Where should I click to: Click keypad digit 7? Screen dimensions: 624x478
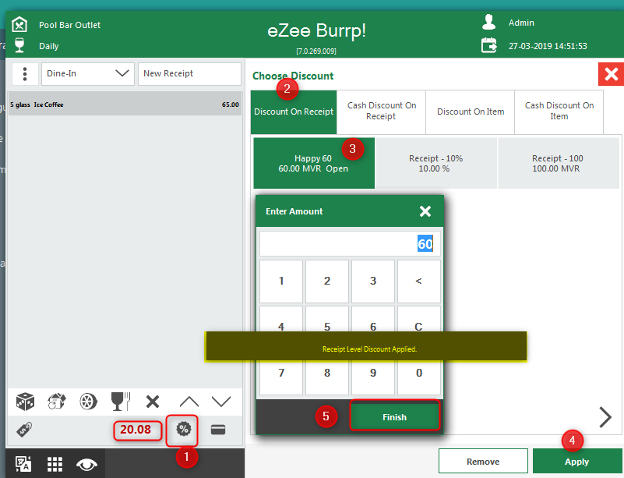click(281, 377)
